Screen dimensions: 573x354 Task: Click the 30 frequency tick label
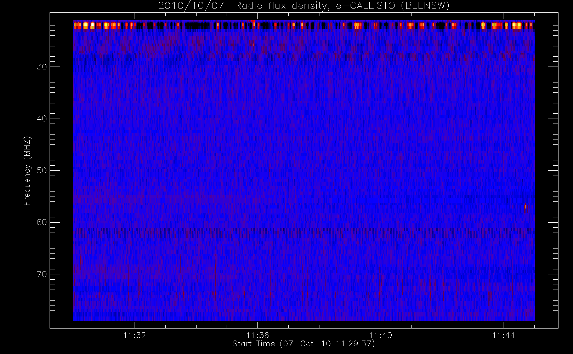(42, 67)
